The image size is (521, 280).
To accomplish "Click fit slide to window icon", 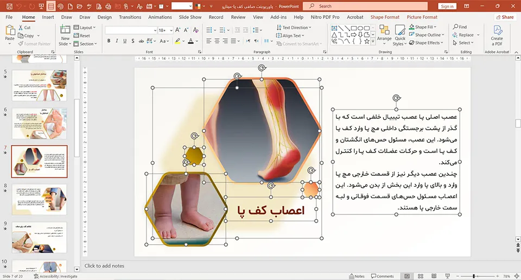I will click(517, 276).
